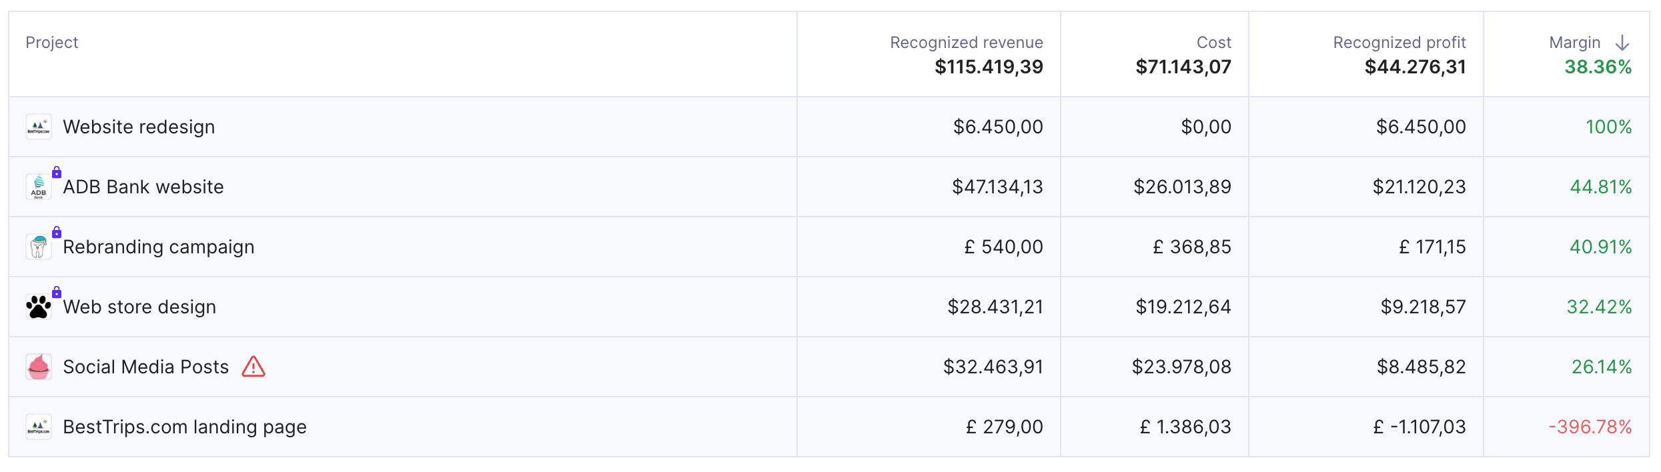The image size is (1661, 472).
Task: Click the BestTrips.com landing page logo
Action: pos(39,427)
